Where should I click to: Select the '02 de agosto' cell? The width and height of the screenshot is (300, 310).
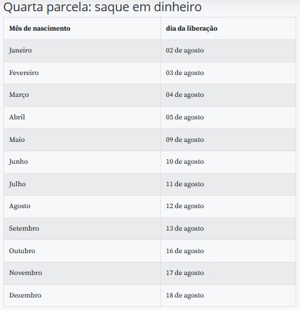pyautogui.click(x=228, y=51)
